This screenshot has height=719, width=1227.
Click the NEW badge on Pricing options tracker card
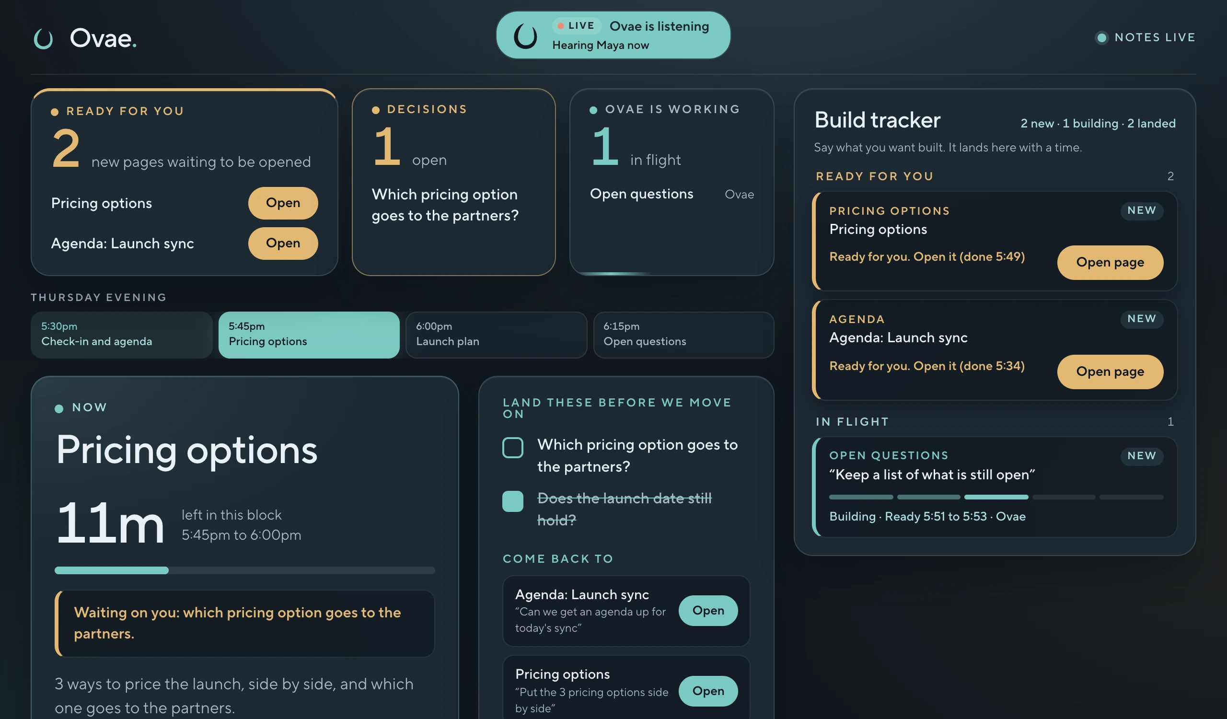click(x=1142, y=210)
